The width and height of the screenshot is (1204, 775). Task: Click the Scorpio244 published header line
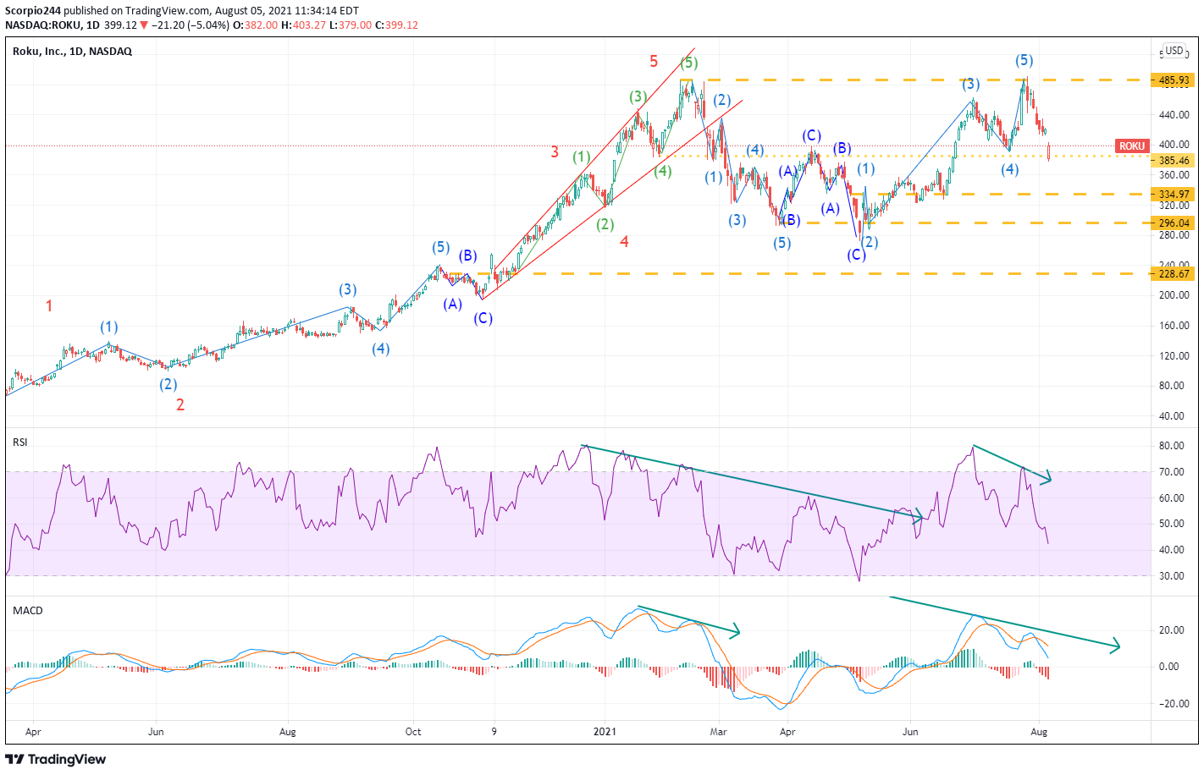coord(181,11)
